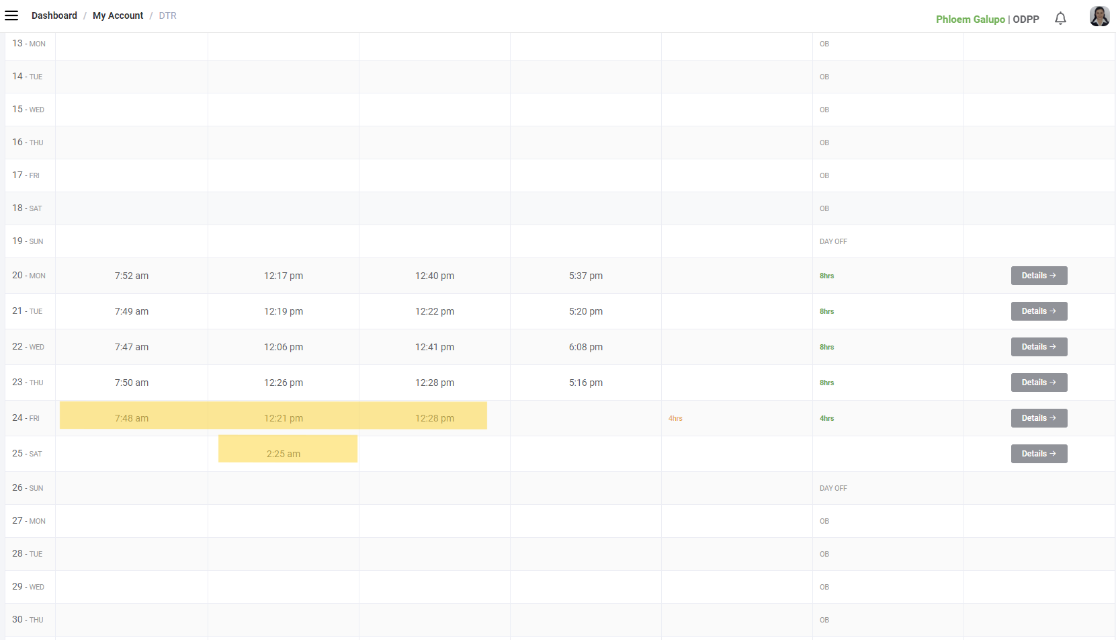This screenshot has height=640, width=1116.
Task: Open Details for 23 Thursday
Action: coord(1039,383)
